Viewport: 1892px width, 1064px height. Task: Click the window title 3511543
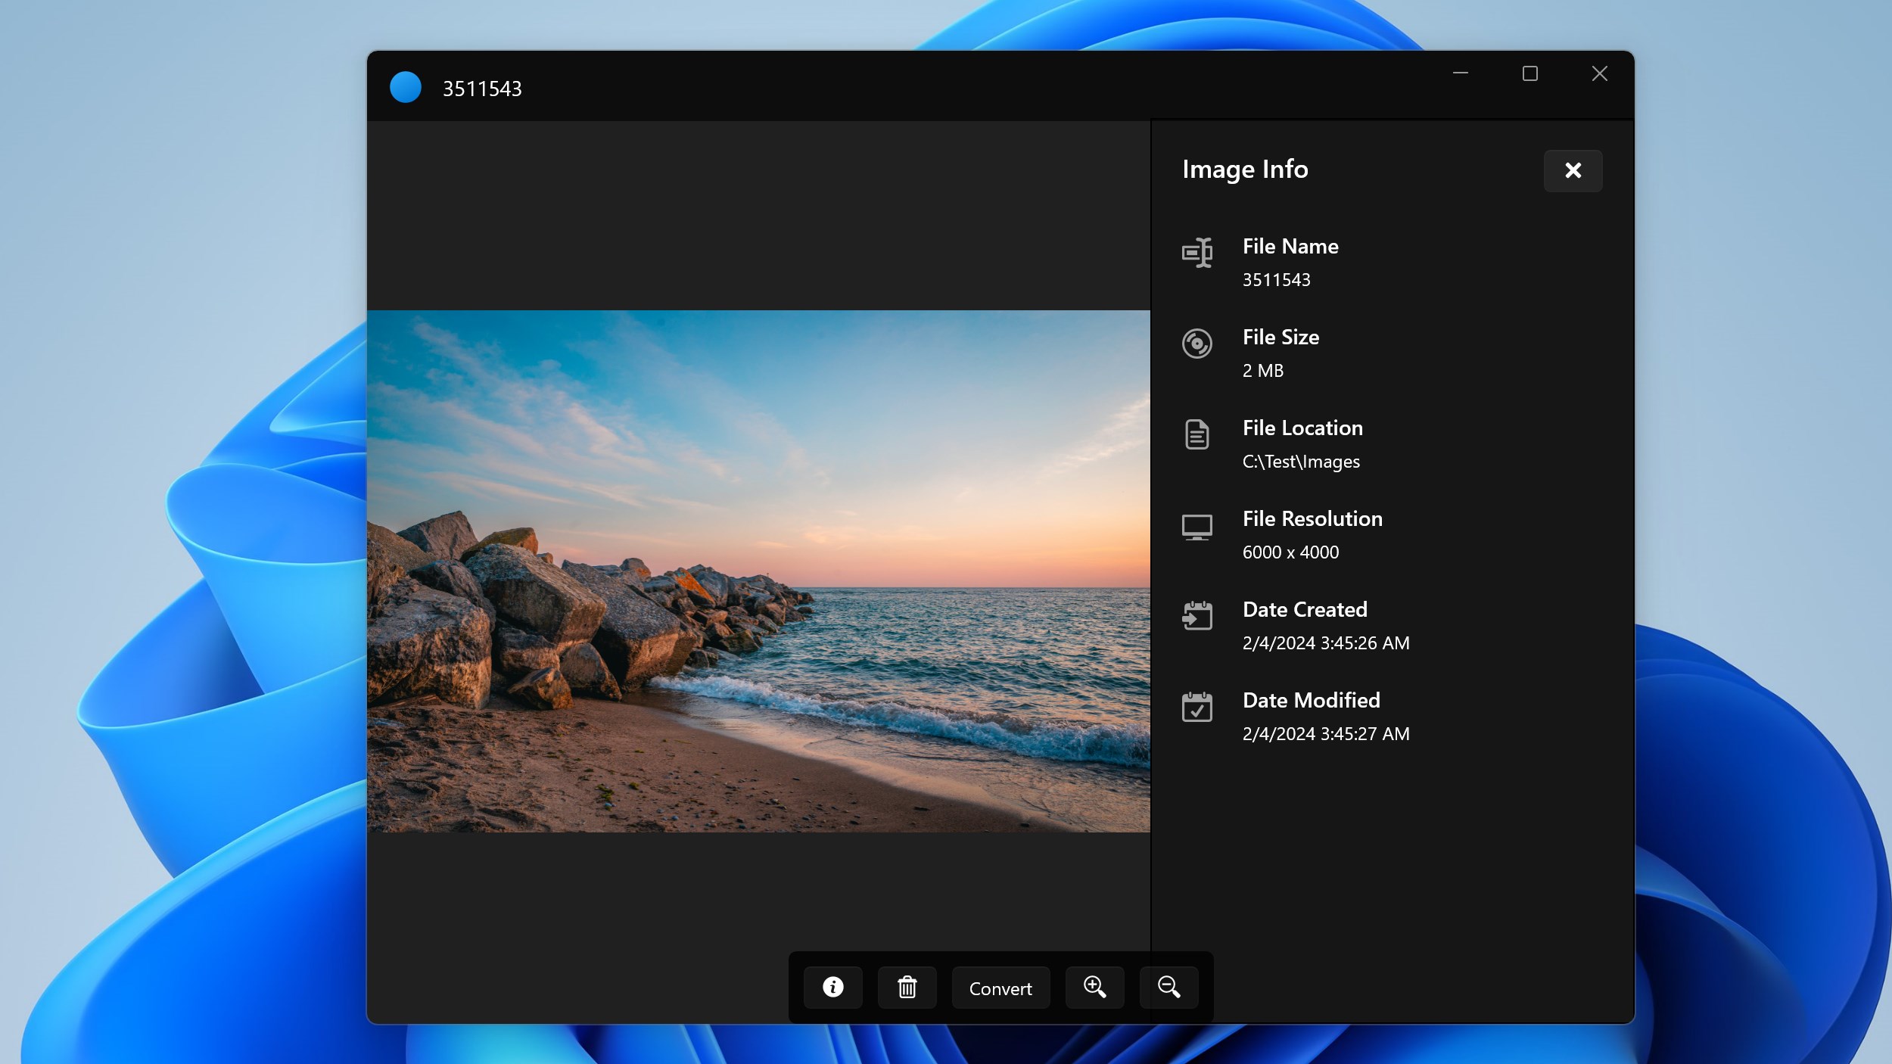point(482,89)
